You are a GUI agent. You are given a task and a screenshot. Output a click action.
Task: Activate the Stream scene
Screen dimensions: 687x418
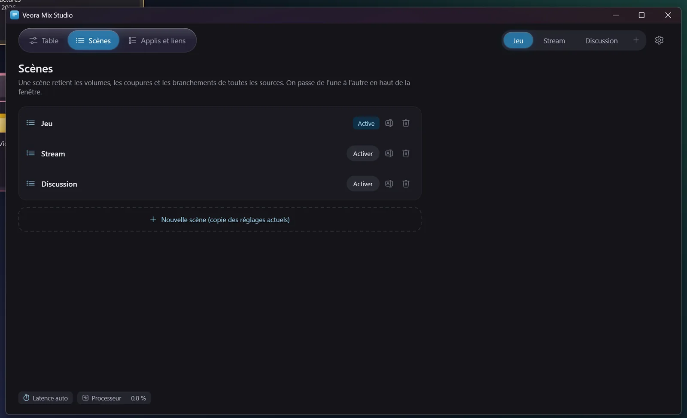pos(363,154)
